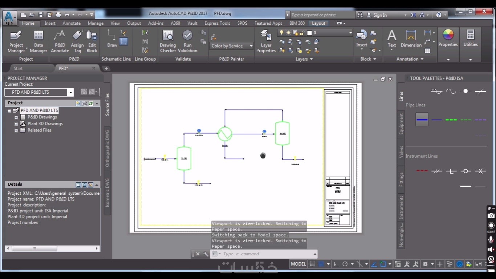
Task: Collapse the PFD AND P&ID LTS root node
Action: [9, 110]
